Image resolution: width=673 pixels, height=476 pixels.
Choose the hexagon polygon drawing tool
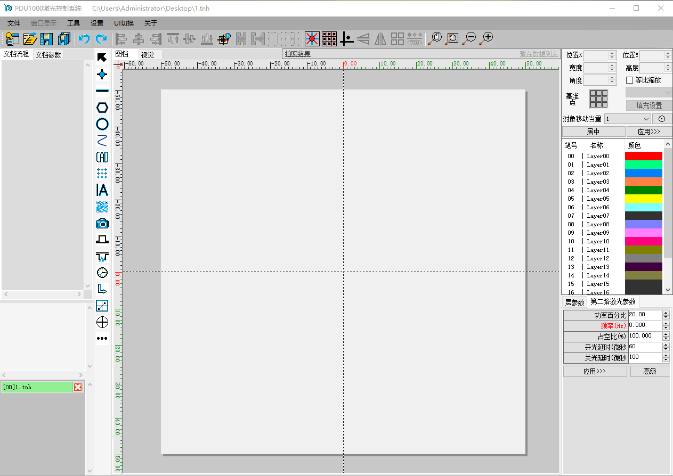click(102, 108)
